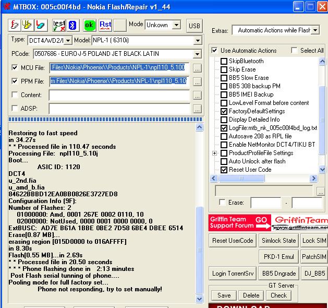Enable the Erase range checkbox
The height and width of the screenshot is (308, 328).
222,202
